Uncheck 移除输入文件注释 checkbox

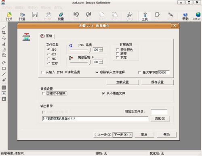pos(97,72)
